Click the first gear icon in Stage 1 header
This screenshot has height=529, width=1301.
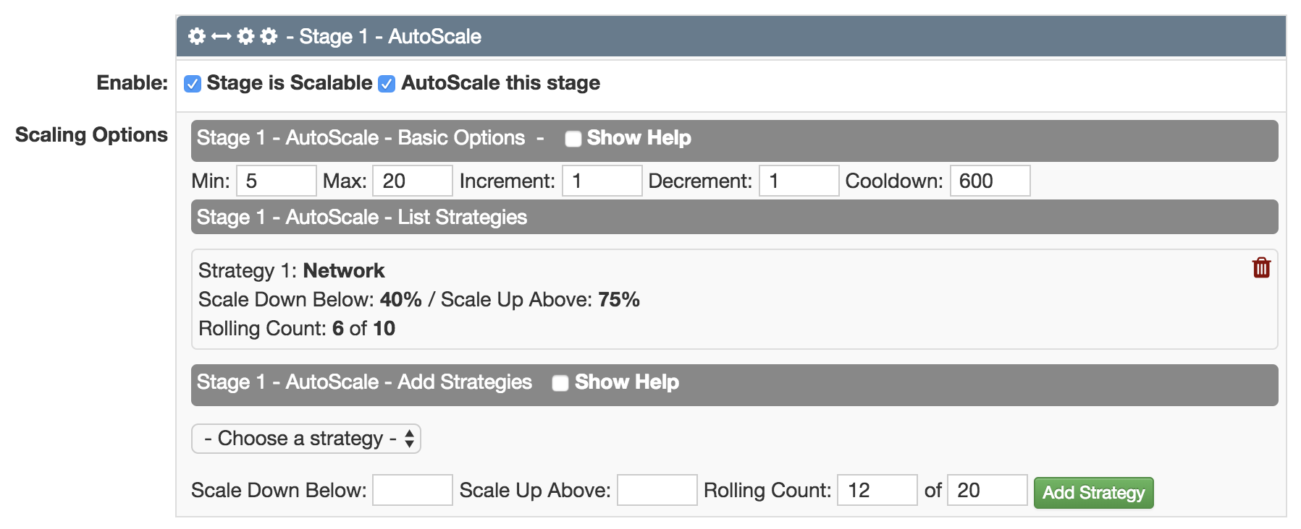coord(197,36)
